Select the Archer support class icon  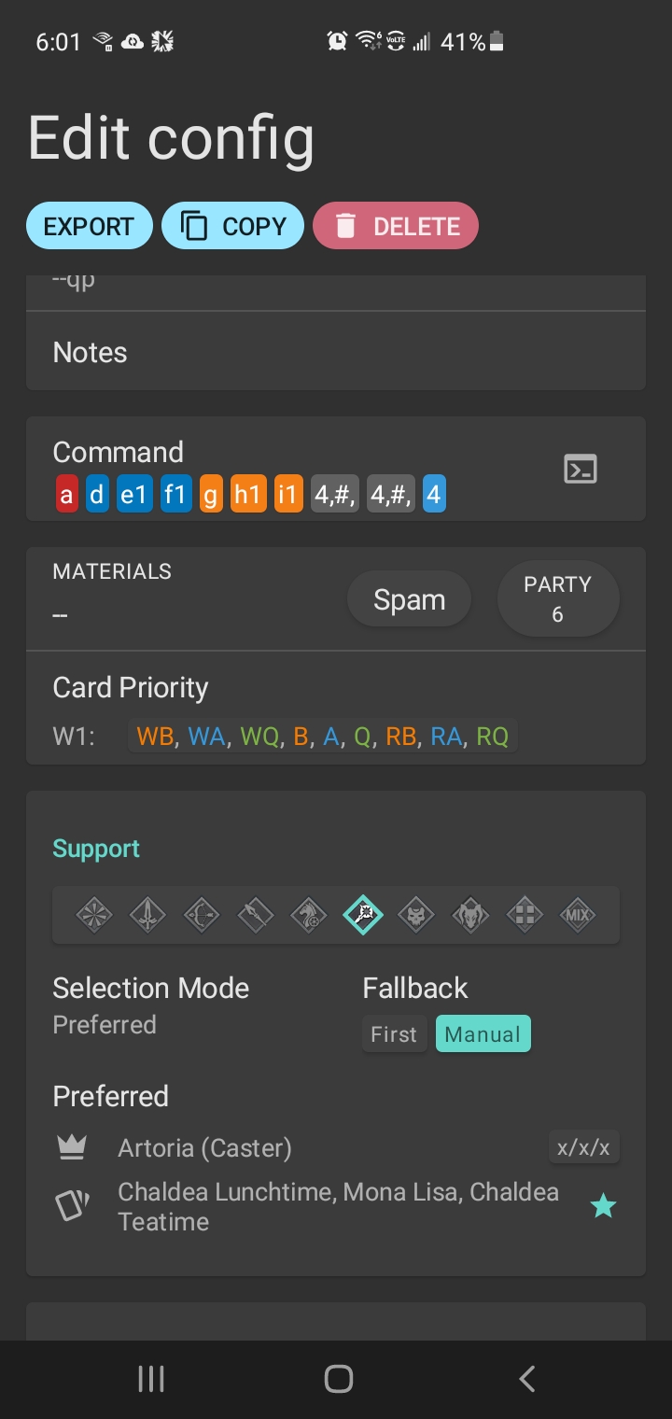(202, 915)
